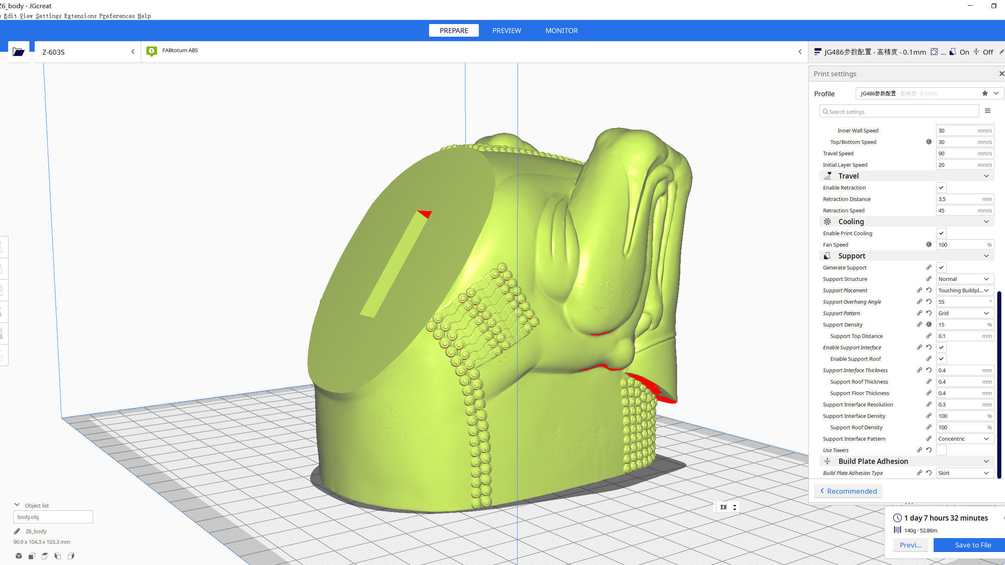Toggle Enable Print Cooling checkbox
Image resolution: width=1005 pixels, height=565 pixels.
[x=941, y=233]
